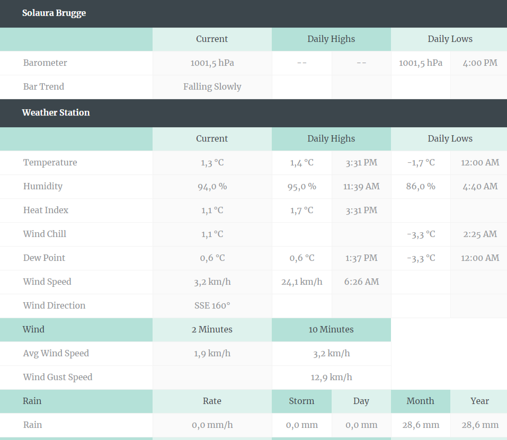Click heat index daily high 1,7 °C
Screen dimensions: 507x440
[301, 210]
